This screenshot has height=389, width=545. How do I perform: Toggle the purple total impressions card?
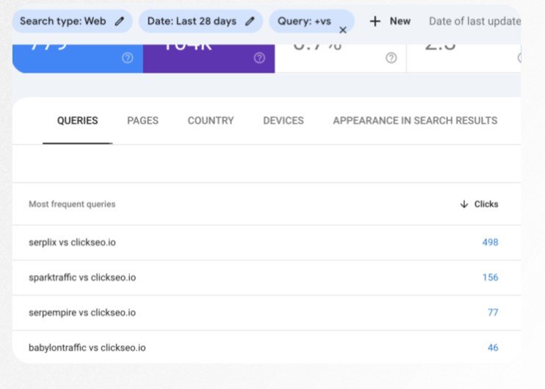tap(209, 59)
